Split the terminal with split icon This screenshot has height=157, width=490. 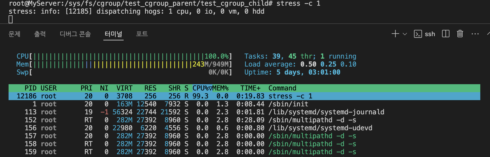[x=445, y=34]
